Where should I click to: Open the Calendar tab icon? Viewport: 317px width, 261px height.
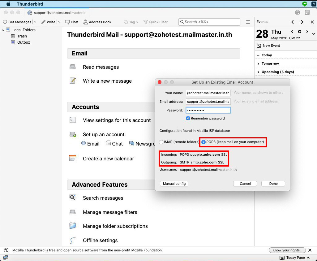click(x=298, y=12)
